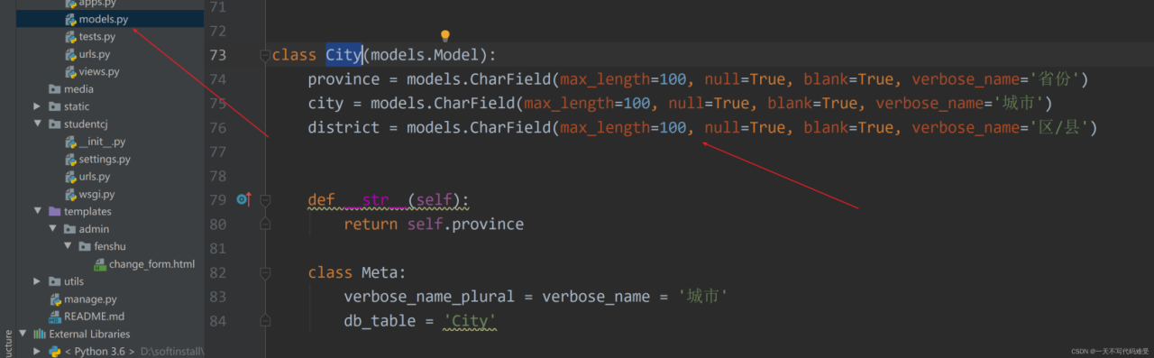The width and height of the screenshot is (1154, 358).
Task: Click the utils folder icon
Action: click(55, 281)
